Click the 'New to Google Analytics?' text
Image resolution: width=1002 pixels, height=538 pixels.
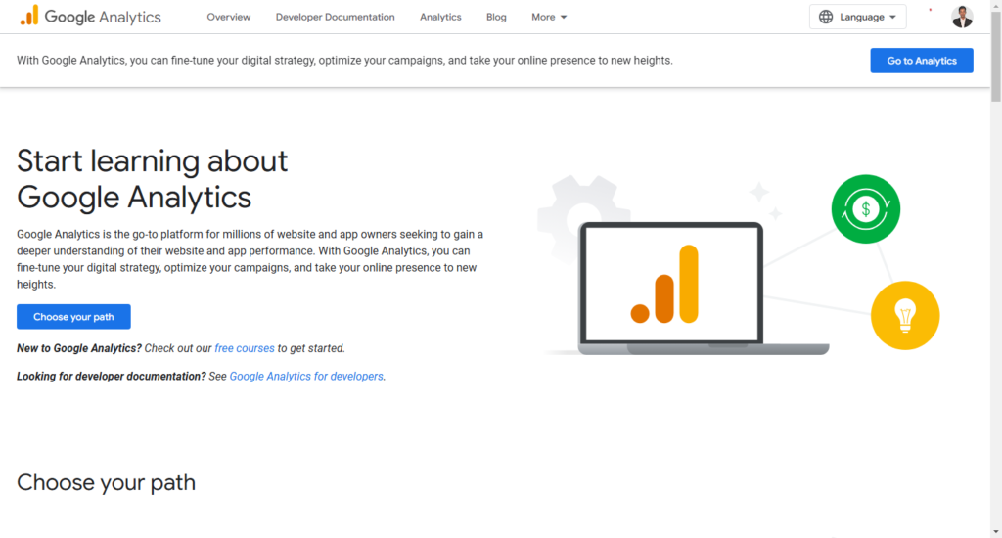point(79,348)
